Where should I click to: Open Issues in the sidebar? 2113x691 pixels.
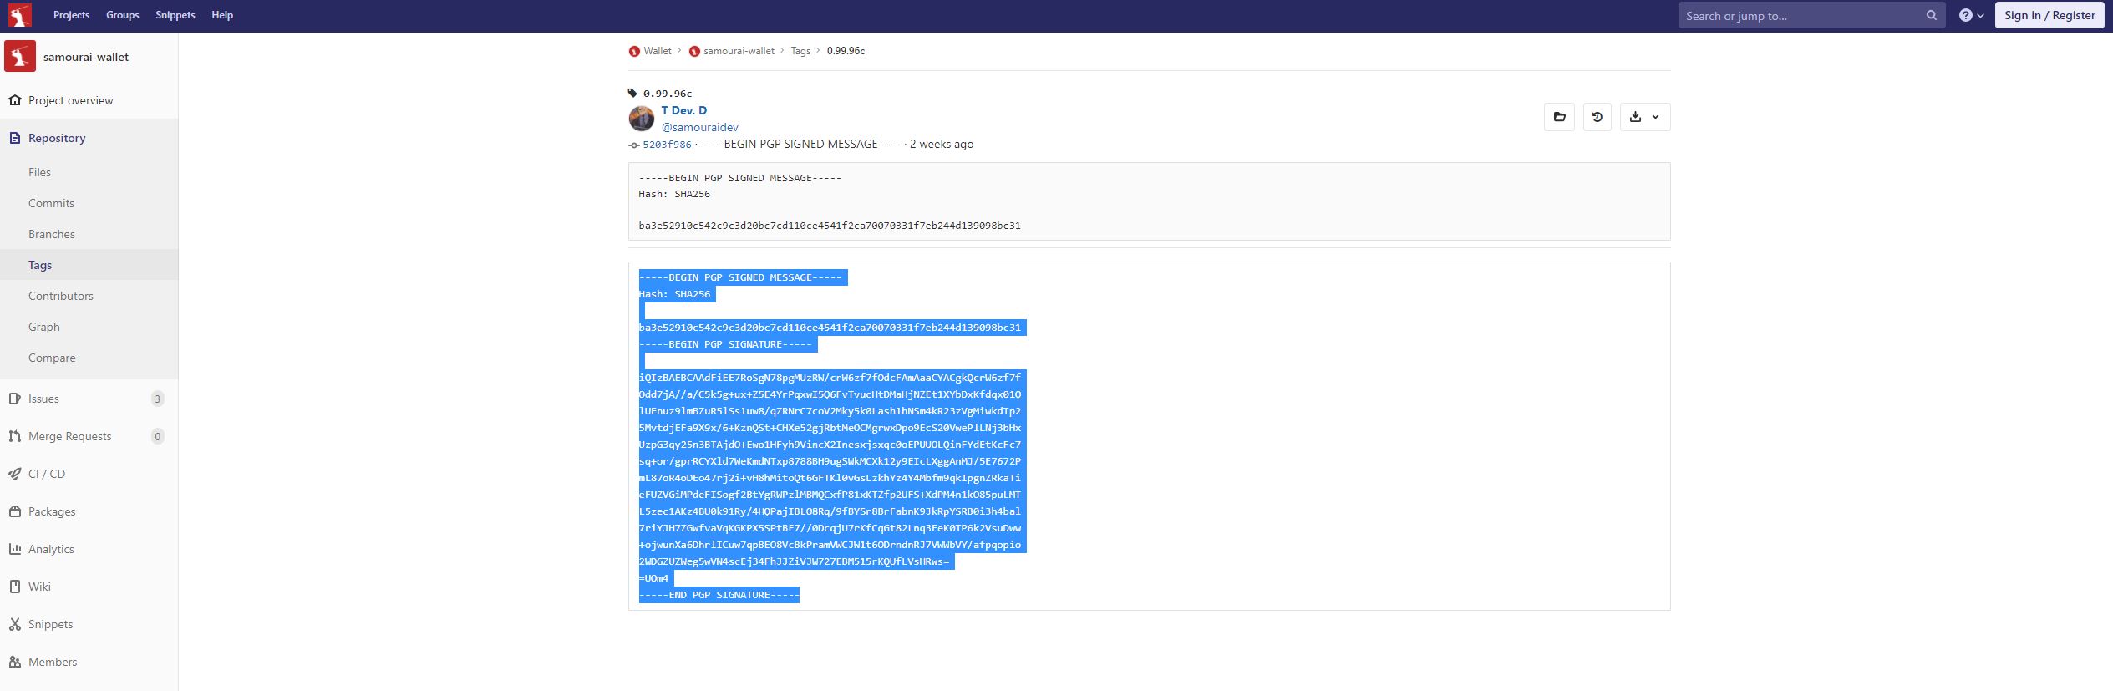pos(43,399)
